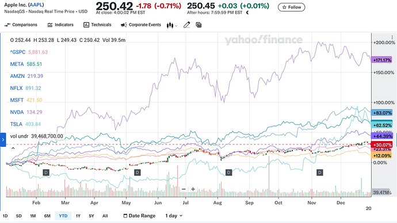Click the first D dividend marker near February
Screen dimensions: 397x223
[x=46, y=173]
